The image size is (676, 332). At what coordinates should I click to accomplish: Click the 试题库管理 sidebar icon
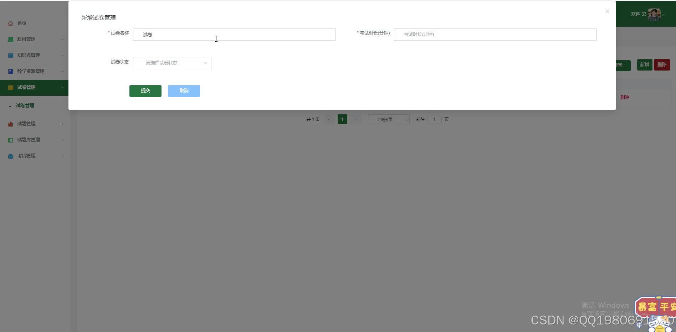point(10,140)
